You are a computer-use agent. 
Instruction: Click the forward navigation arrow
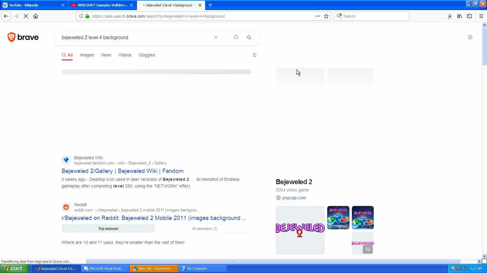pyautogui.click(x=16, y=16)
